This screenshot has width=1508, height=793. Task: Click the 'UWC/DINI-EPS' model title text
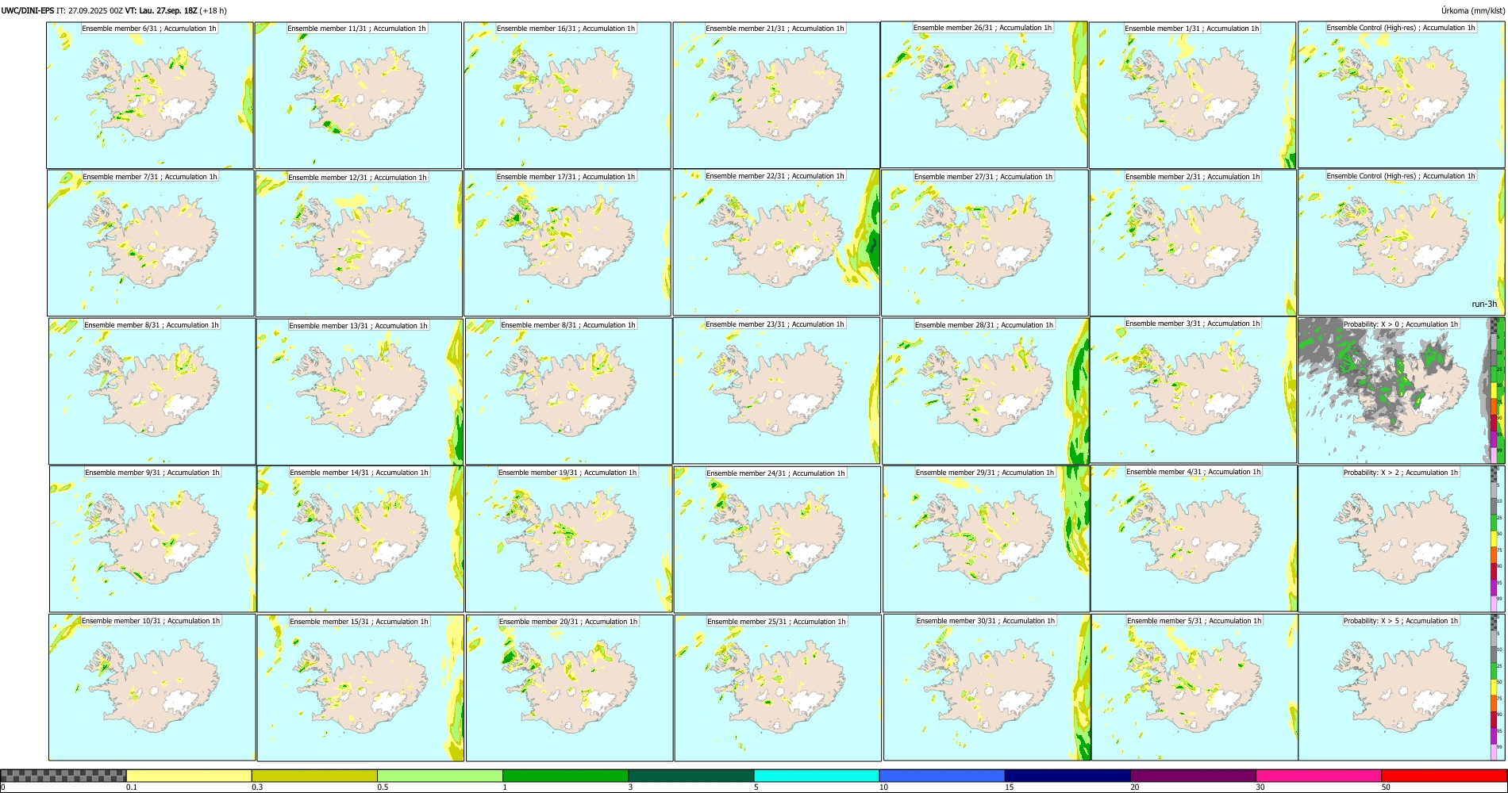click(x=28, y=10)
